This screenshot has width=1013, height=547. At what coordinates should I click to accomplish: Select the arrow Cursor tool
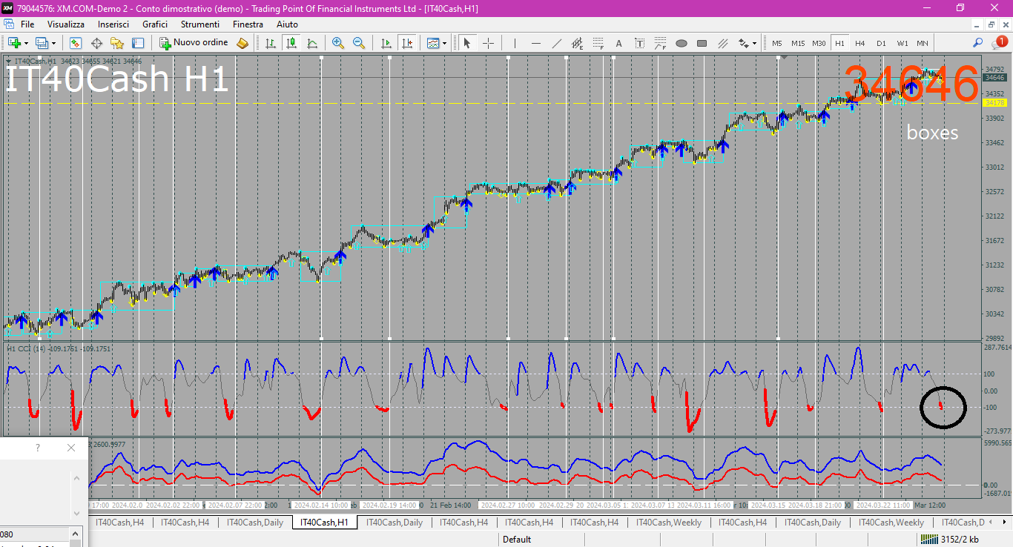467,43
